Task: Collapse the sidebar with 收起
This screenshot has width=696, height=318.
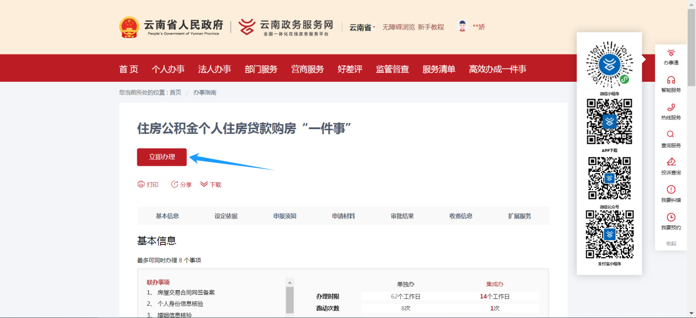Action: coord(671,243)
